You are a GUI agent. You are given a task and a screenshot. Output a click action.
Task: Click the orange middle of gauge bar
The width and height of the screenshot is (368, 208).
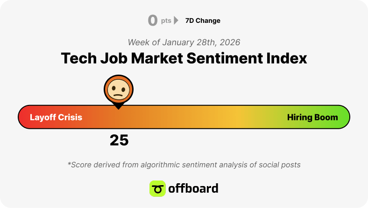tap(164, 117)
